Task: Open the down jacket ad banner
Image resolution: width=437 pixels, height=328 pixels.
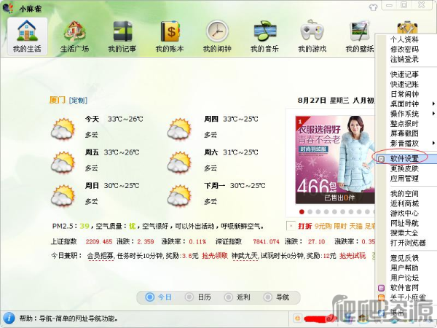Action: (335, 160)
